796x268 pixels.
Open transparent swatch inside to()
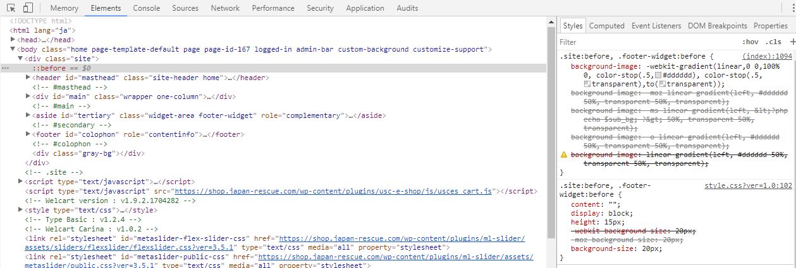(662, 84)
